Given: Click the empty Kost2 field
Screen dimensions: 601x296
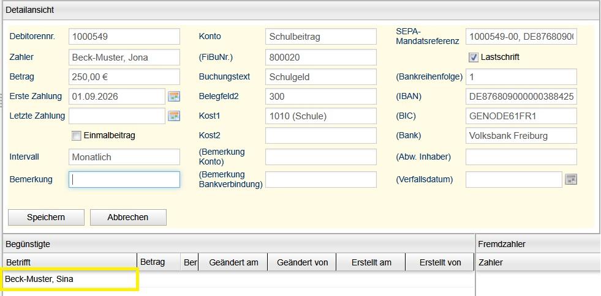Looking at the screenshot, I should (321, 135).
